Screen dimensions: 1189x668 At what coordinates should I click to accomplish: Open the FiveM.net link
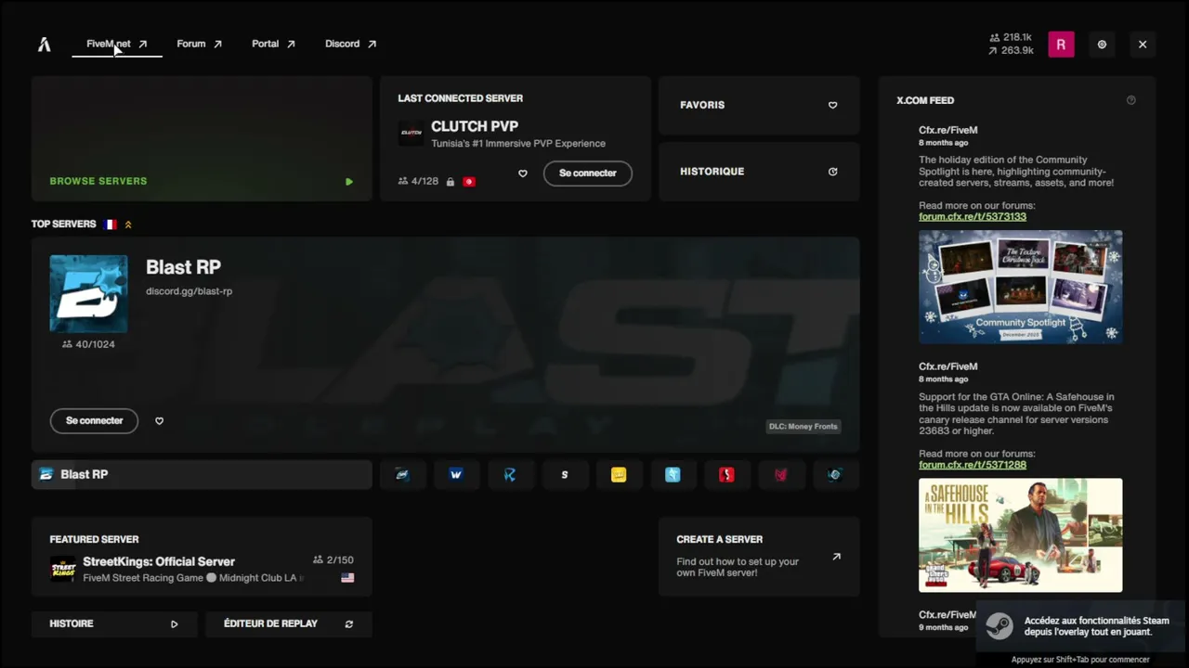click(x=117, y=44)
